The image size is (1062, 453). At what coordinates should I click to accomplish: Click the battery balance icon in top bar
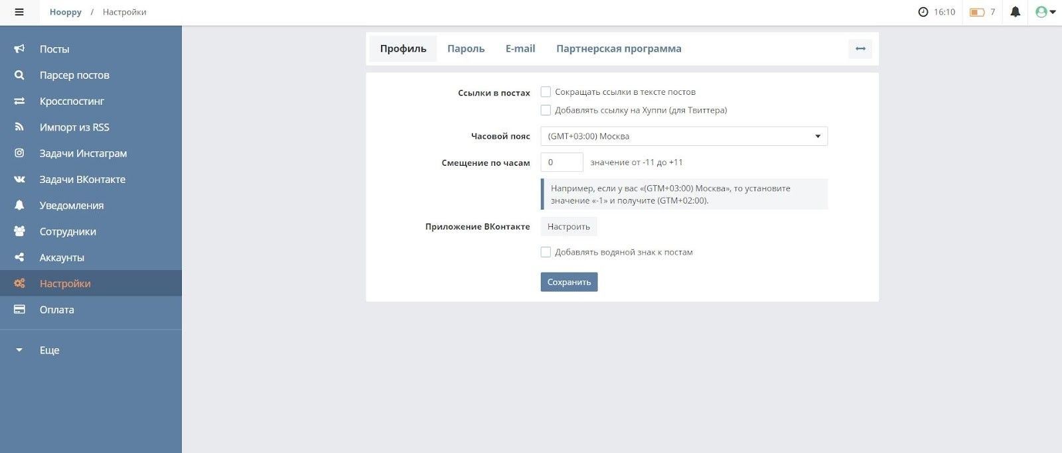977,12
